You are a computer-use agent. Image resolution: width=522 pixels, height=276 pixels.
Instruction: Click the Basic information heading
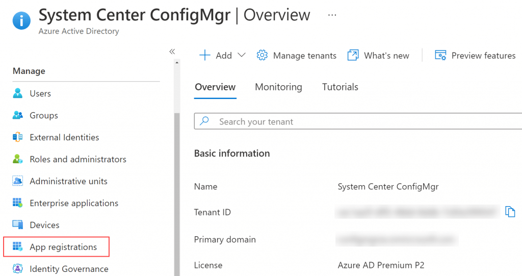click(x=232, y=154)
